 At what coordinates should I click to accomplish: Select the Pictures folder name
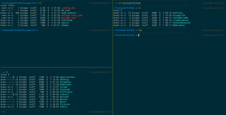(65, 104)
